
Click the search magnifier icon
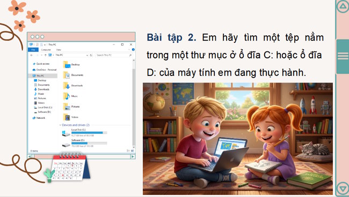pos(130,55)
